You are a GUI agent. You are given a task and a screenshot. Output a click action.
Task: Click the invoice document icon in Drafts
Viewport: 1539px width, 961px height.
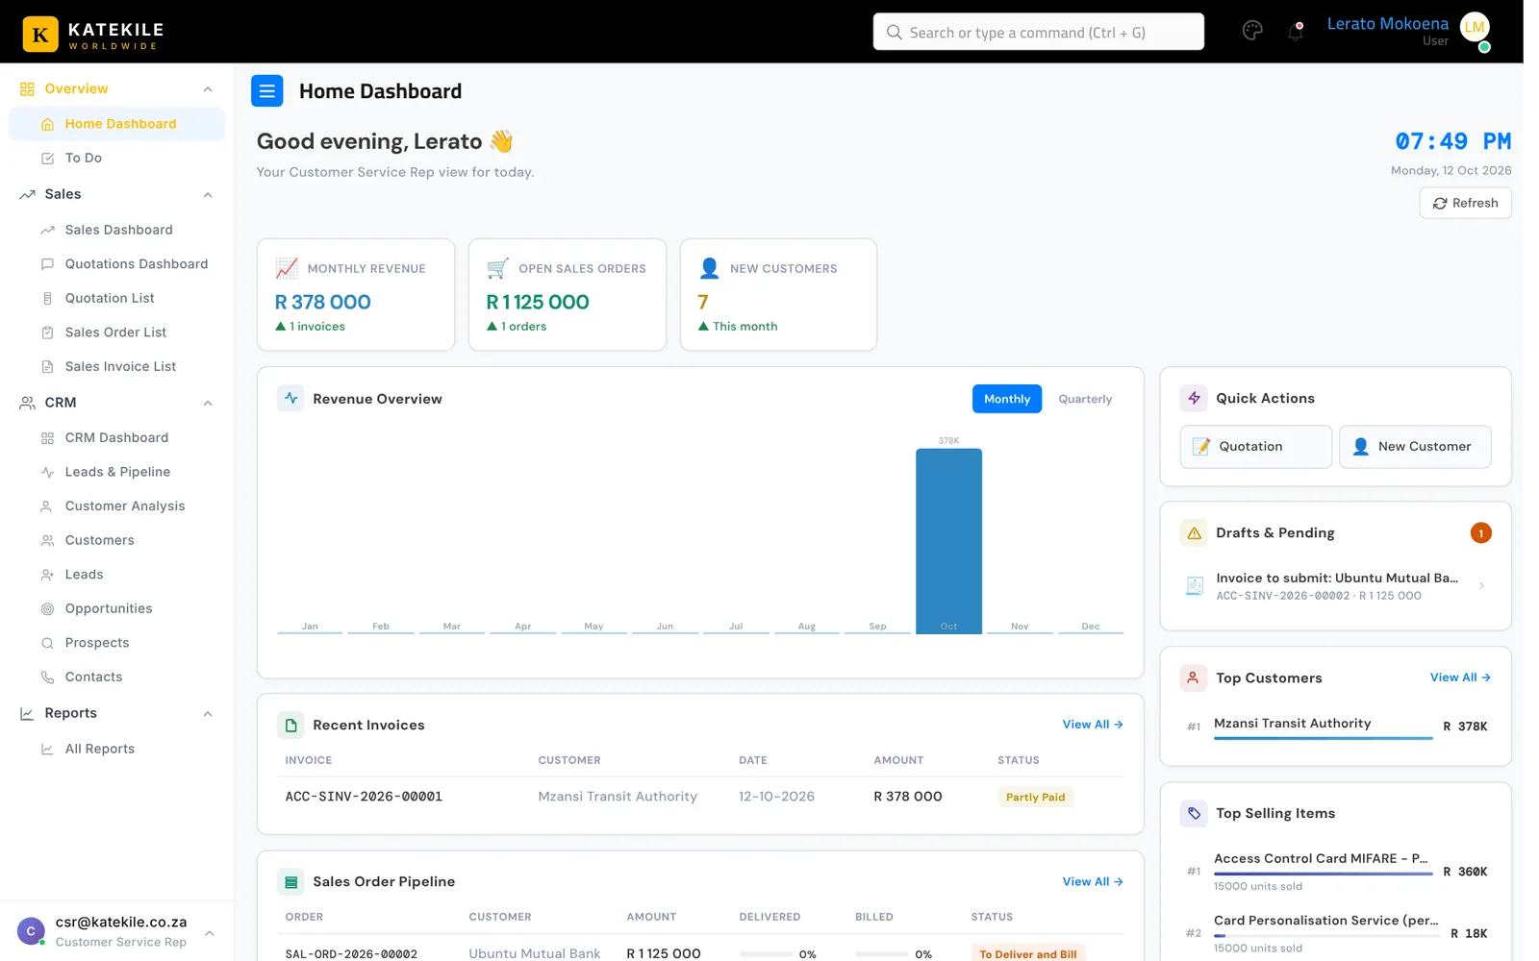[x=1194, y=586]
